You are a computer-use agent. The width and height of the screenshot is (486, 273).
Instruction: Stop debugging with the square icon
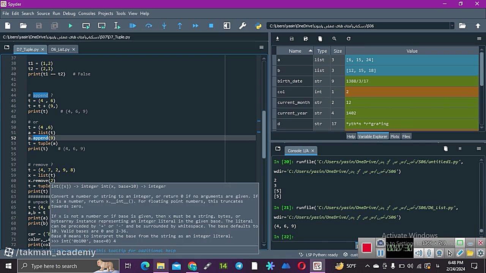click(211, 26)
